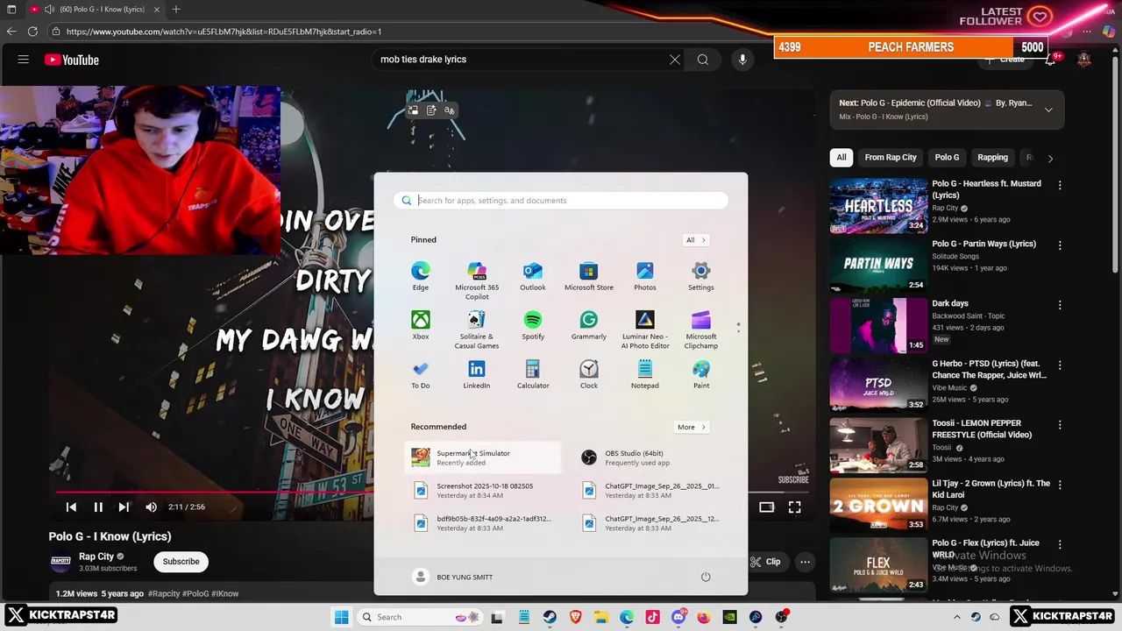Open options for Dark days video
Viewport: 1122px width, 631px height.
(1060, 305)
